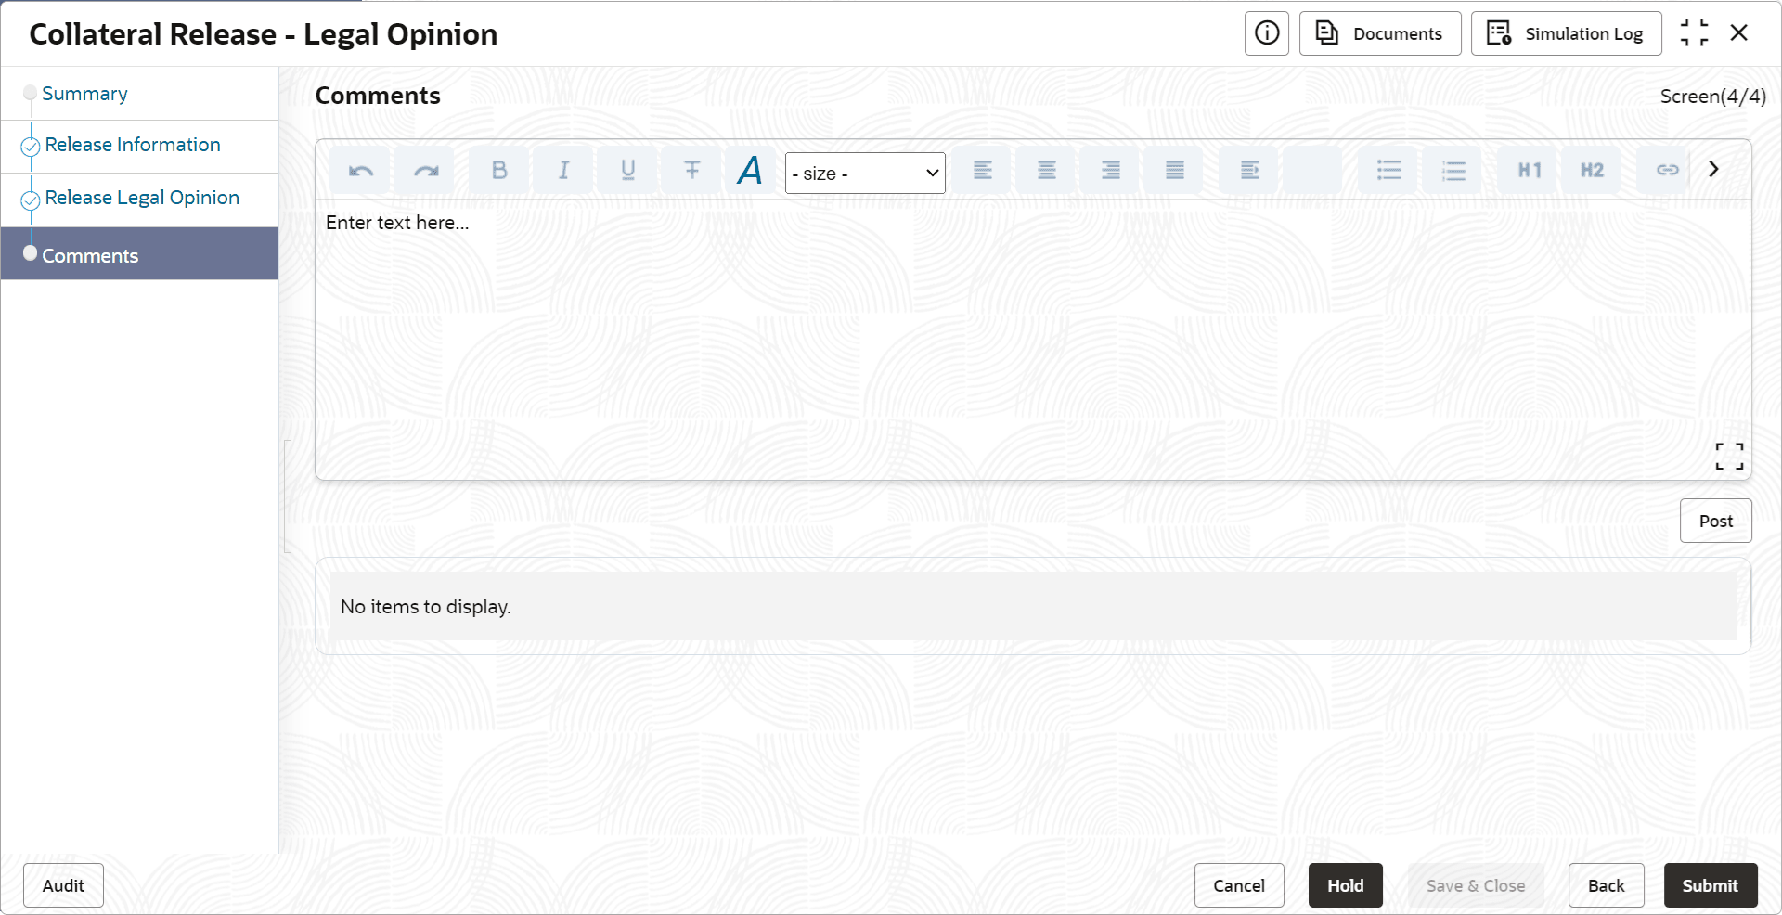
Task: Toggle underline formatting
Action: [x=627, y=170]
